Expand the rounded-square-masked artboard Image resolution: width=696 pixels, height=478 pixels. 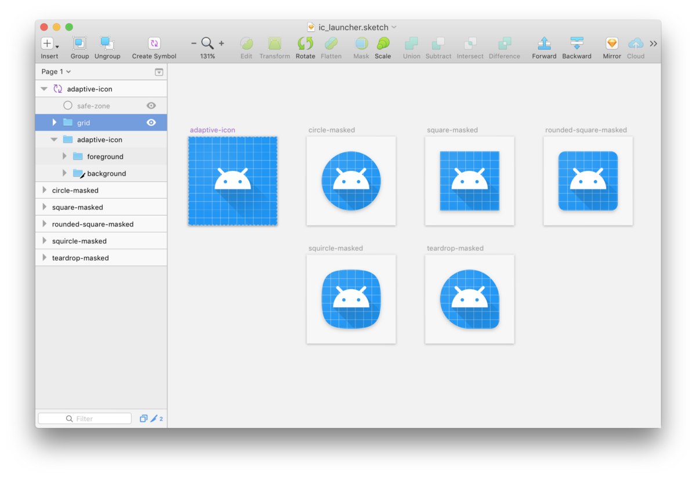pyautogui.click(x=44, y=224)
